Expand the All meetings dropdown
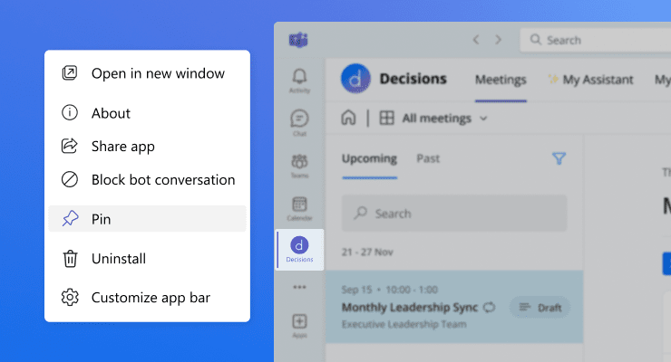Screen dimensions: 671x362 click(x=444, y=119)
